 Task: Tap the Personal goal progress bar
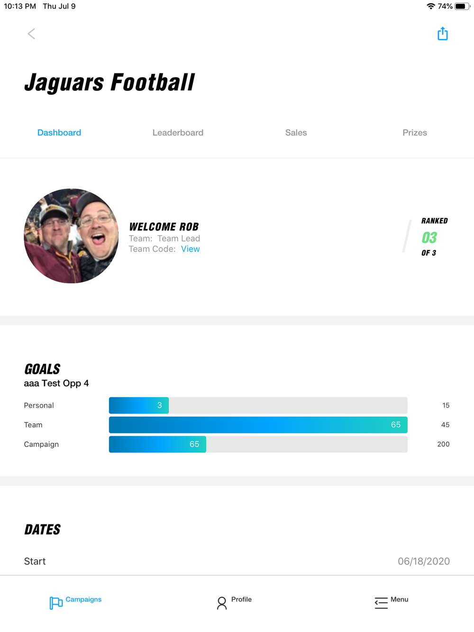pos(258,406)
